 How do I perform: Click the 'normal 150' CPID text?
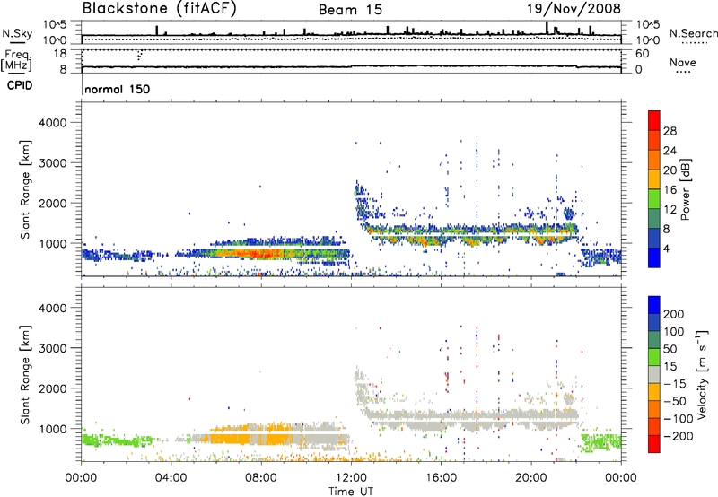118,89
